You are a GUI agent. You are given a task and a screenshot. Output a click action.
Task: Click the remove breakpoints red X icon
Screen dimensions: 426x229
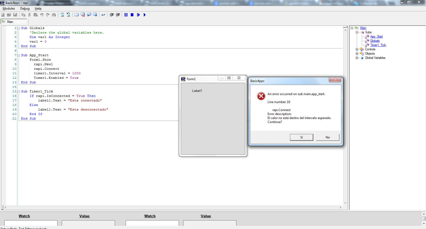83,15
